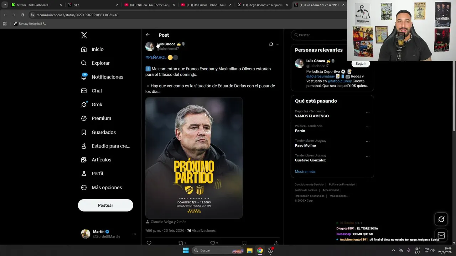
Task: Open Windows Start menu
Action: pos(186,250)
